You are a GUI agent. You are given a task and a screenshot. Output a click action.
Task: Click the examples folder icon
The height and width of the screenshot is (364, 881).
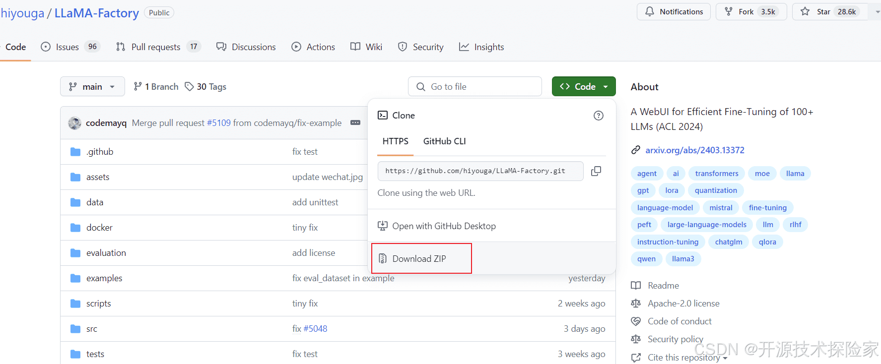75,278
